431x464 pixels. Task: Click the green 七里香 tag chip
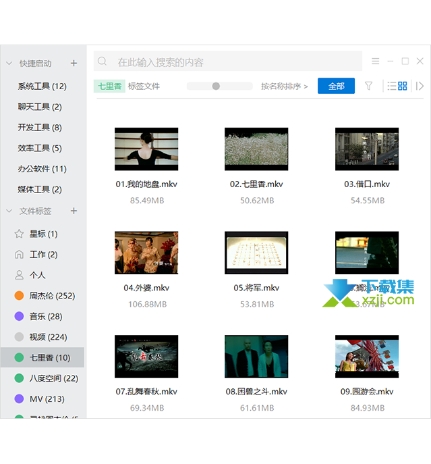click(110, 86)
